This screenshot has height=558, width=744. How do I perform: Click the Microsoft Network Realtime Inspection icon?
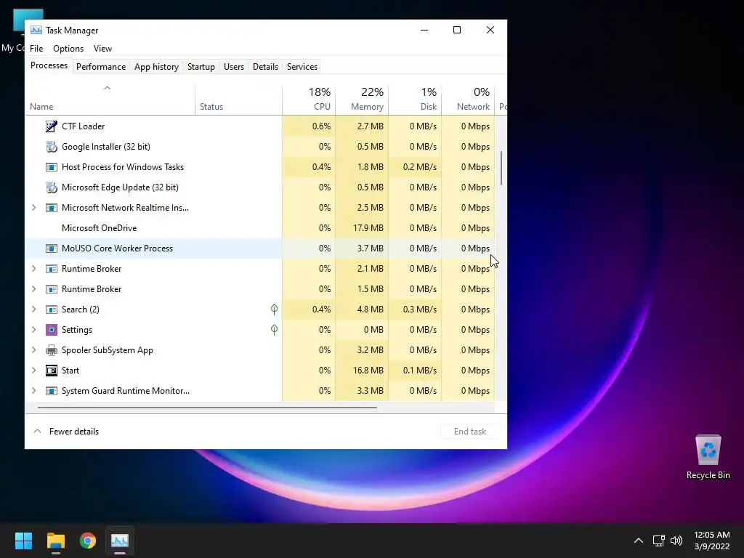pyautogui.click(x=52, y=208)
